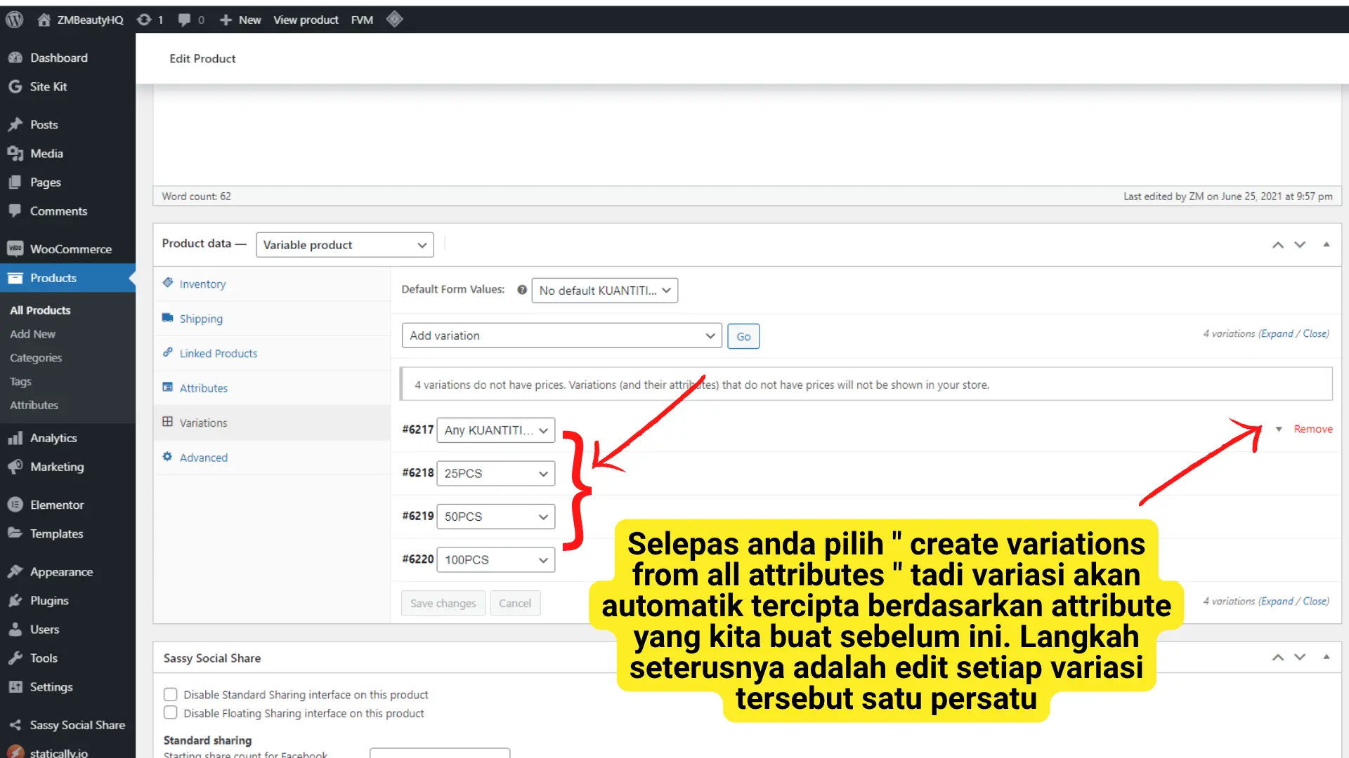1349x758 pixels.
Task: Click the bottom Expand variations link
Action: coord(1276,601)
